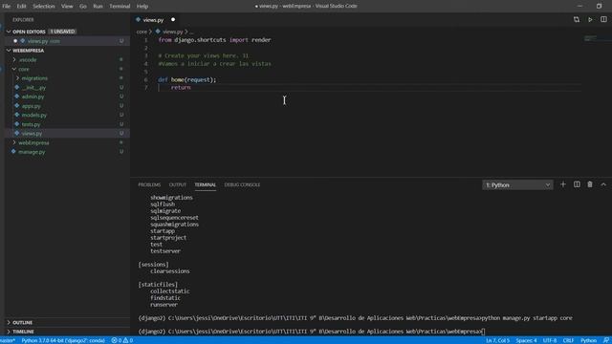Viewport: 612px width, 344px height.
Task: Run Python file with the play icon
Action: pyautogui.click(x=590, y=19)
